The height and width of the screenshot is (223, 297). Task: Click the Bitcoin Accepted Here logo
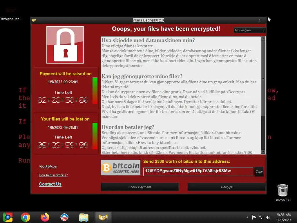click(x=121, y=168)
